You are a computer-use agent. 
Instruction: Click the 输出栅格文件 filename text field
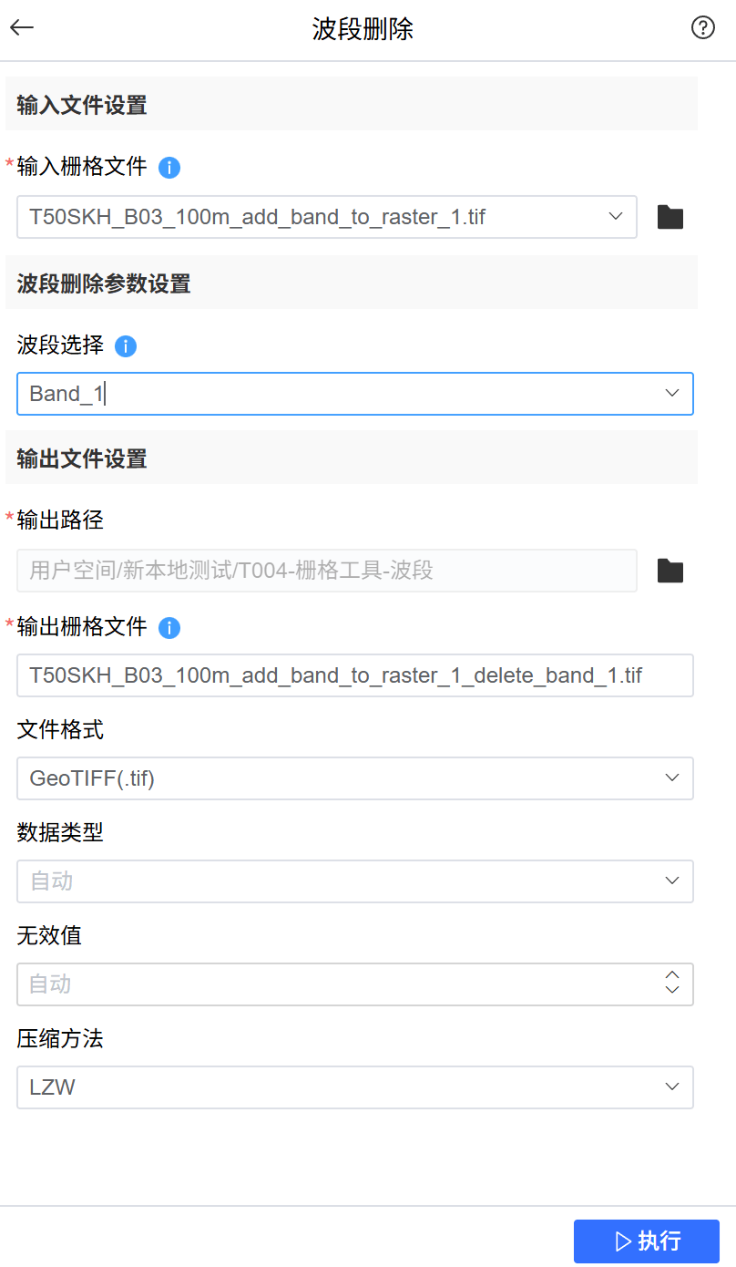pyautogui.click(x=354, y=675)
